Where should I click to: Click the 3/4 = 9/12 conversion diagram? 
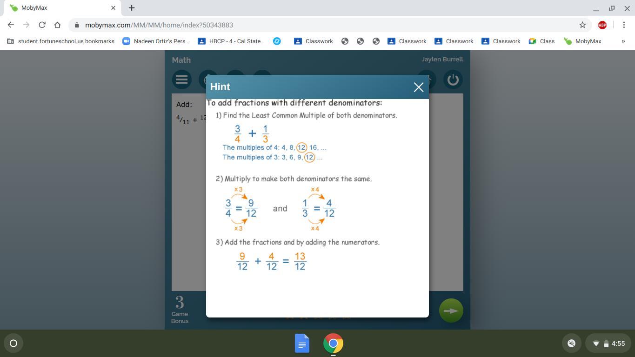(241, 208)
